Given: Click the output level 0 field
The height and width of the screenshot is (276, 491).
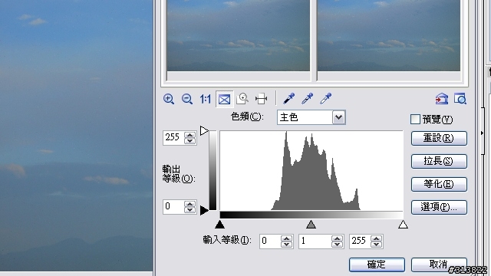Looking at the screenshot, I should 174,207.
